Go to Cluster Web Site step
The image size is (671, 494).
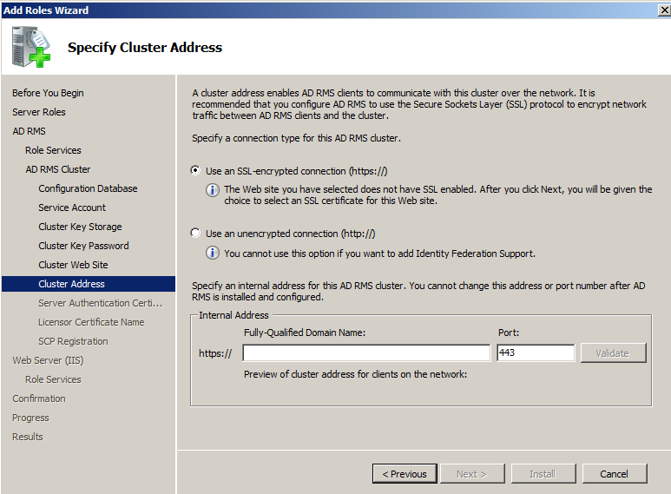click(x=73, y=265)
